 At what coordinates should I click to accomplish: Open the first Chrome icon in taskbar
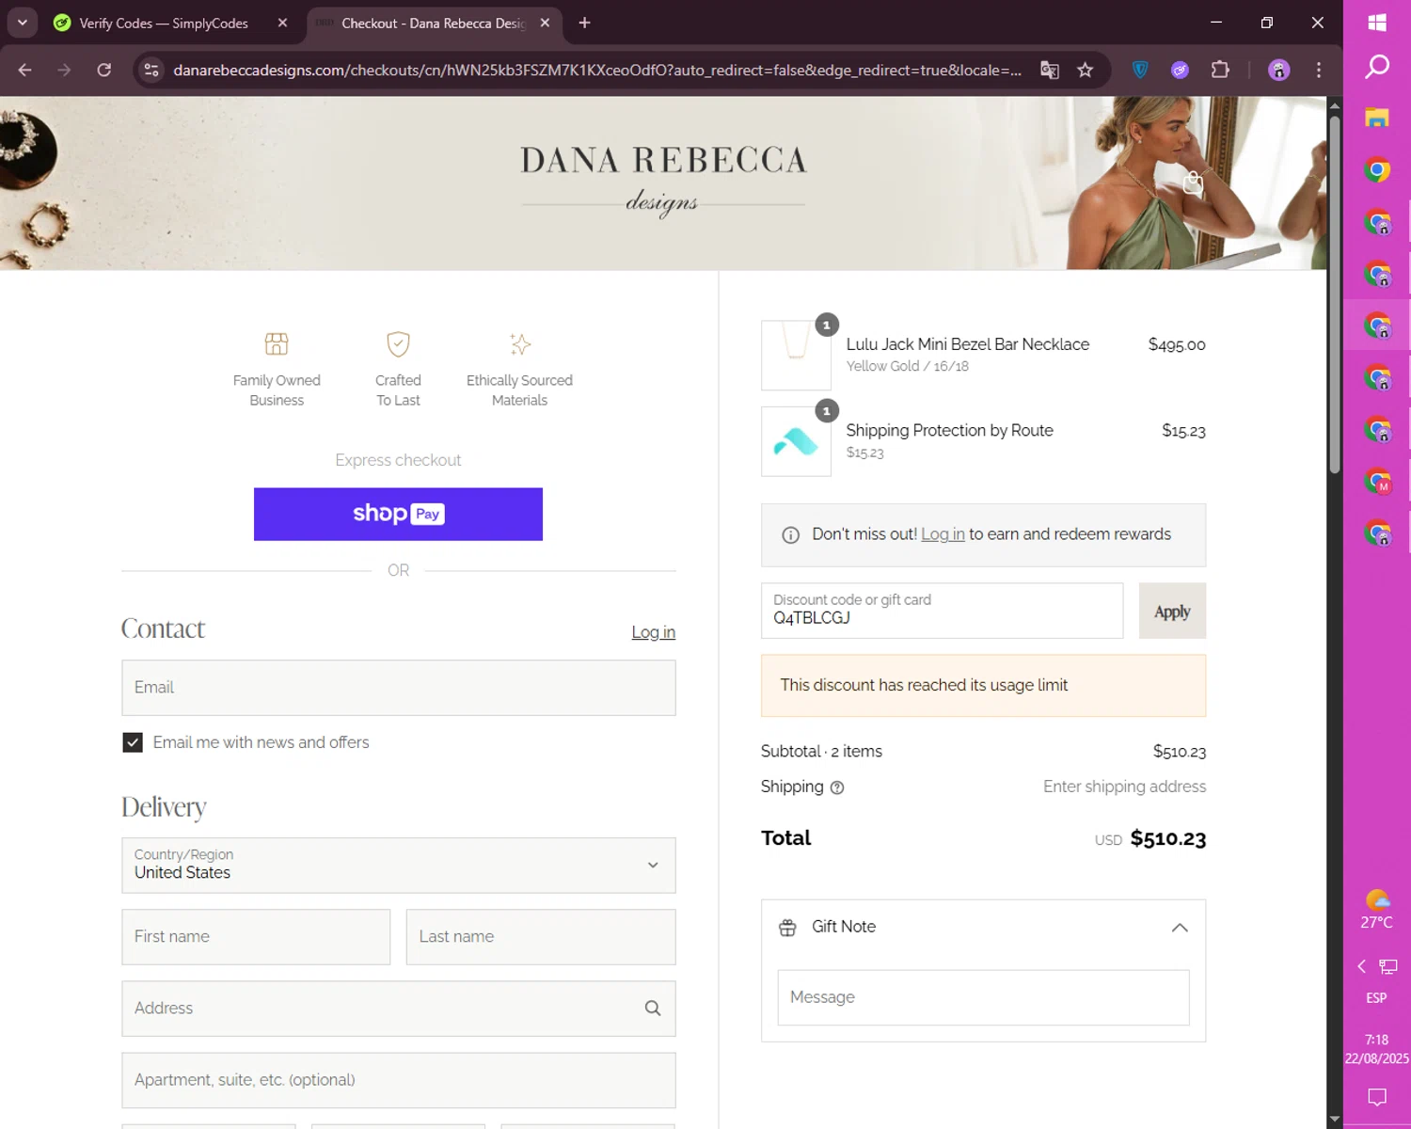click(x=1377, y=170)
